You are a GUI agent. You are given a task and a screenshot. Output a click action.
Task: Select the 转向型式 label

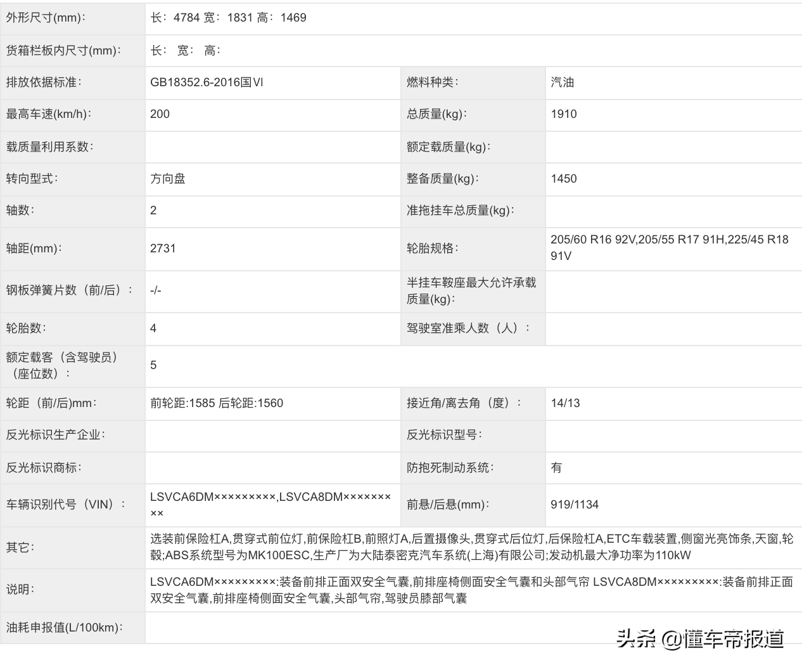pos(32,179)
